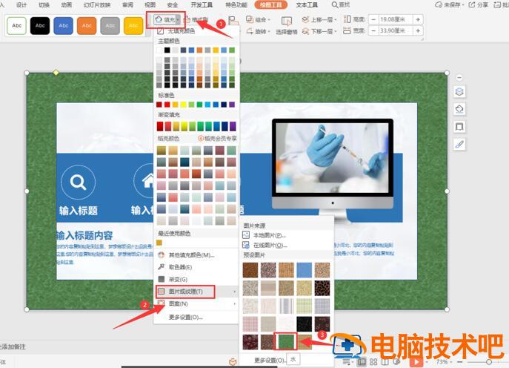Select the 取色器 eyedropper option
Screen dimensions: 509x368
[x=180, y=267]
